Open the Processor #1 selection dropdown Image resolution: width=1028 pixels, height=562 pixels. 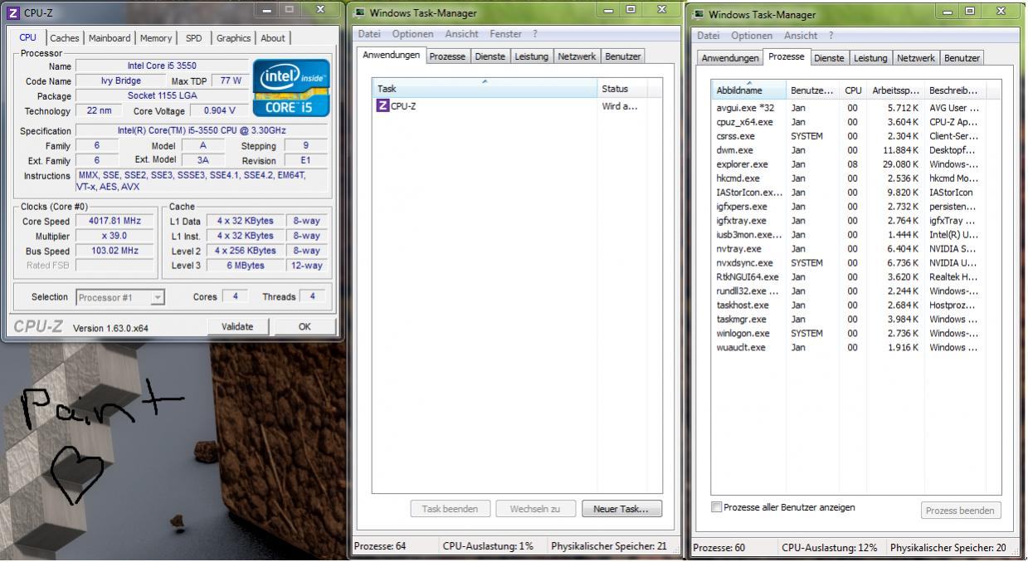pos(120,297)
